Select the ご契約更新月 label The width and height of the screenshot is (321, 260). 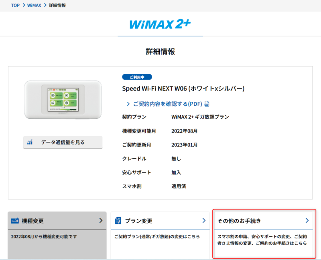click(136, 145)
